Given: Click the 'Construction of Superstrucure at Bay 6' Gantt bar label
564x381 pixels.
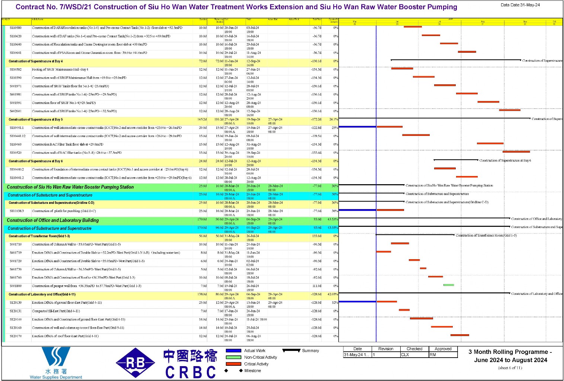Looking at the screenshot, I should coord(505,161).
